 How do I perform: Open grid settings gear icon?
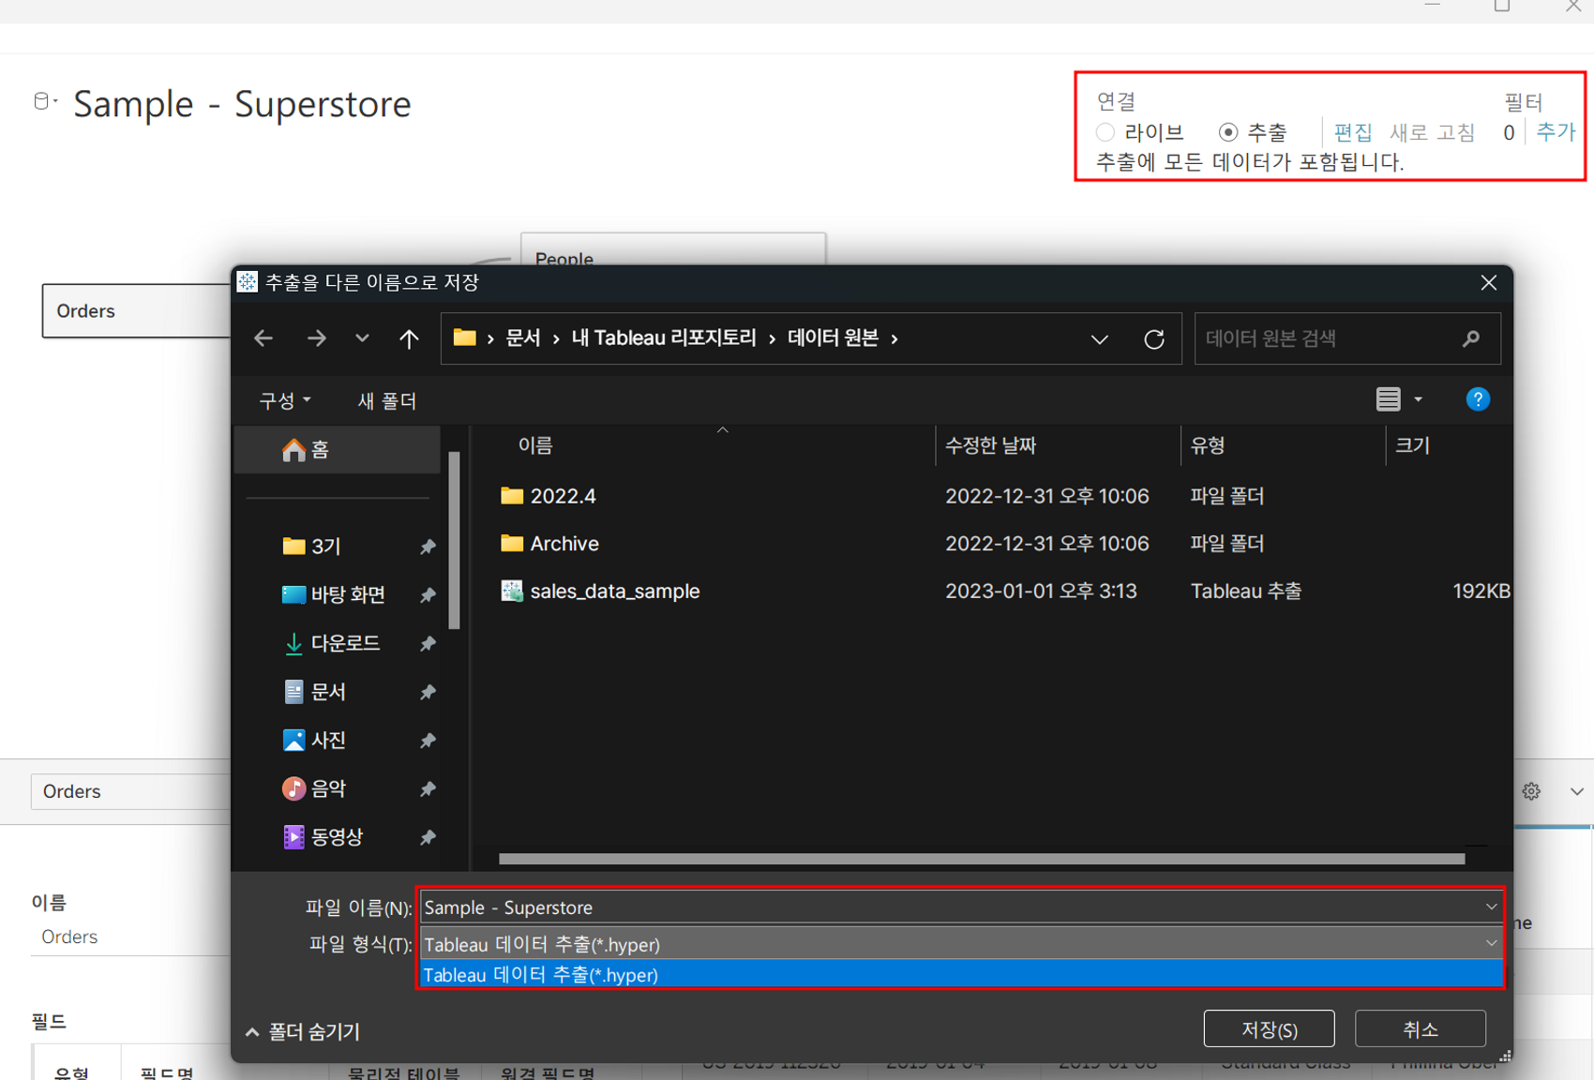tap(1531, 791)
